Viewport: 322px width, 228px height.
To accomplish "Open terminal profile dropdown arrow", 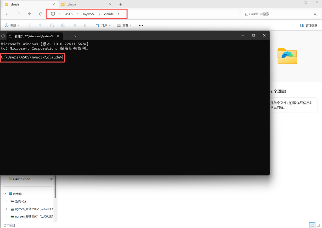I will [75, 36].
